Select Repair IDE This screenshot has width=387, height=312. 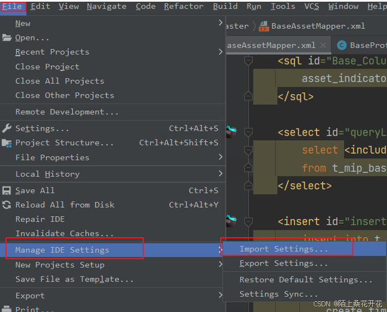point(113,219)
